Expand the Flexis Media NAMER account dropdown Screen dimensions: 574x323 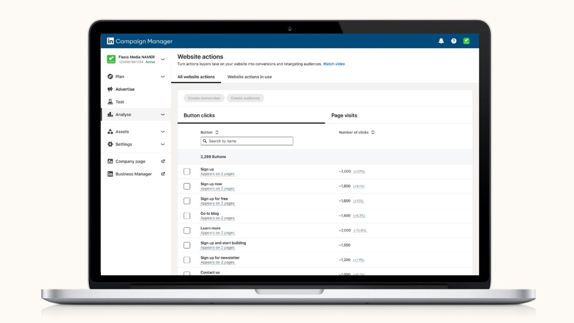click(x=163, y=59)
